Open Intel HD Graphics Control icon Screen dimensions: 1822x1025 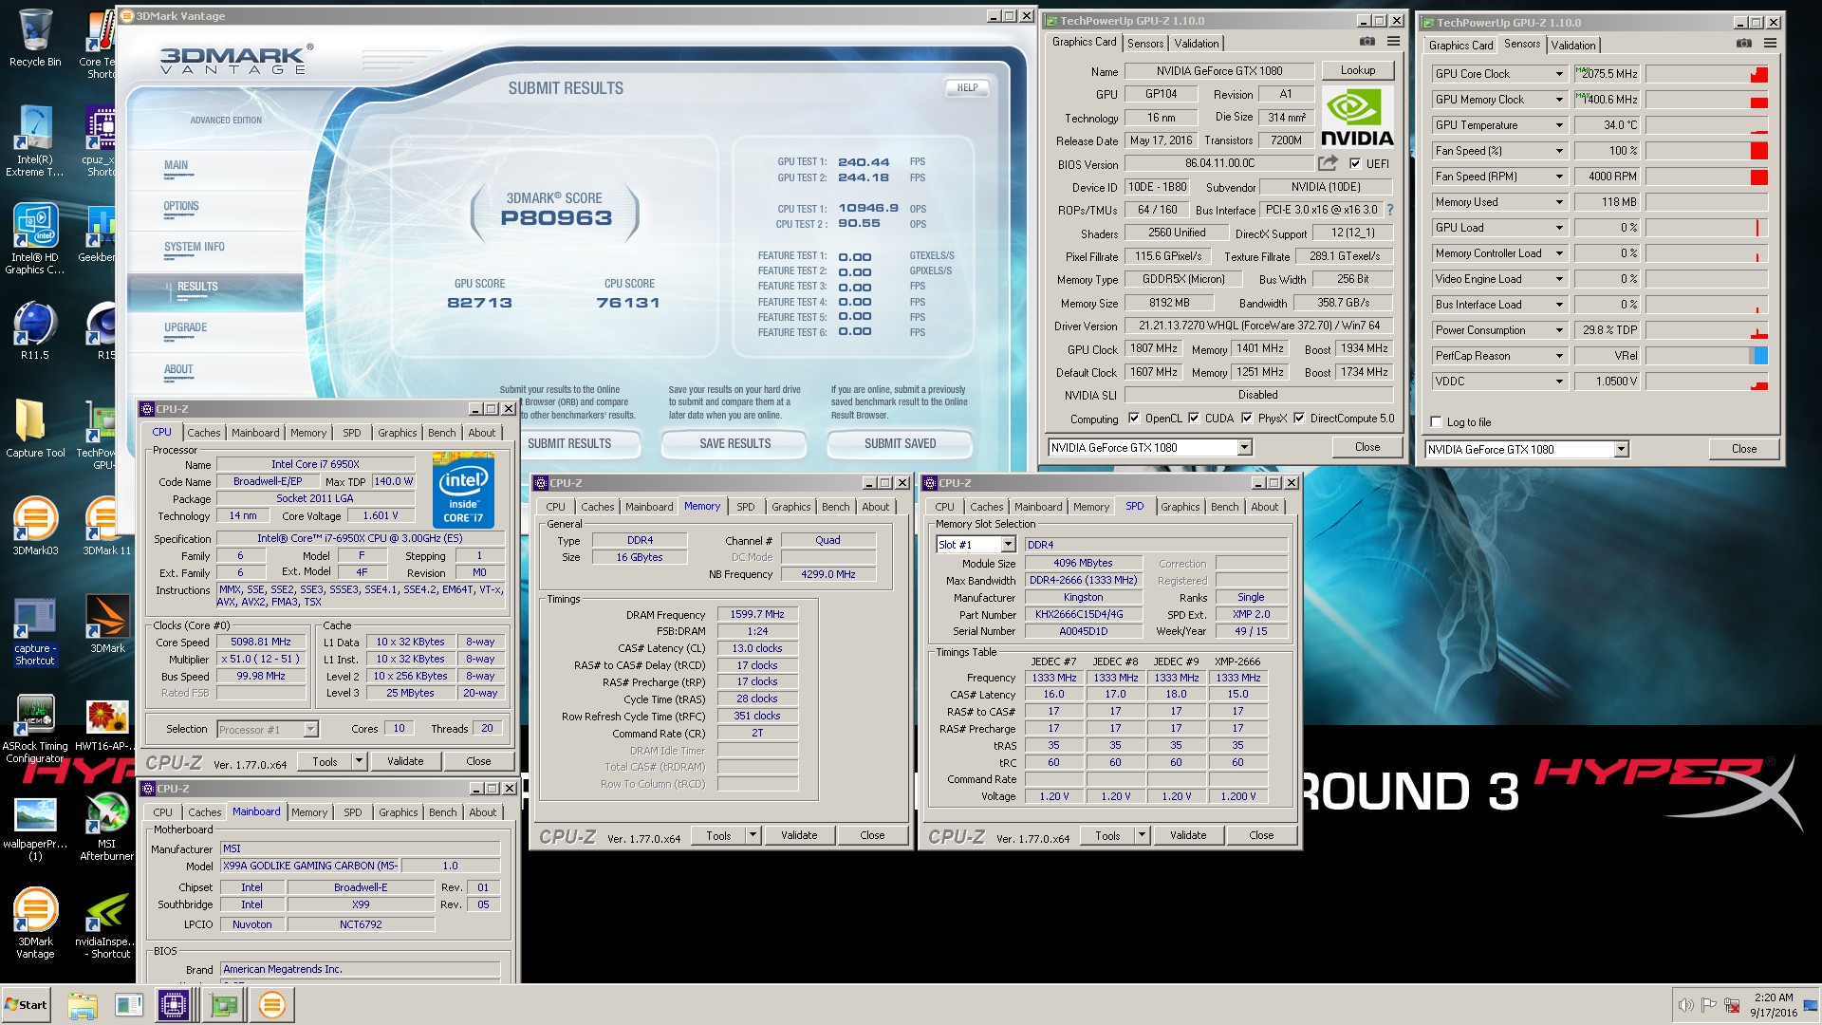(35, 238)
